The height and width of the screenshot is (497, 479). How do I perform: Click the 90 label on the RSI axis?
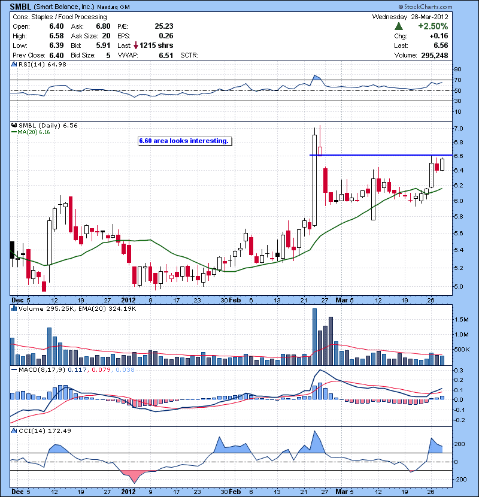[x=457, y=69]
